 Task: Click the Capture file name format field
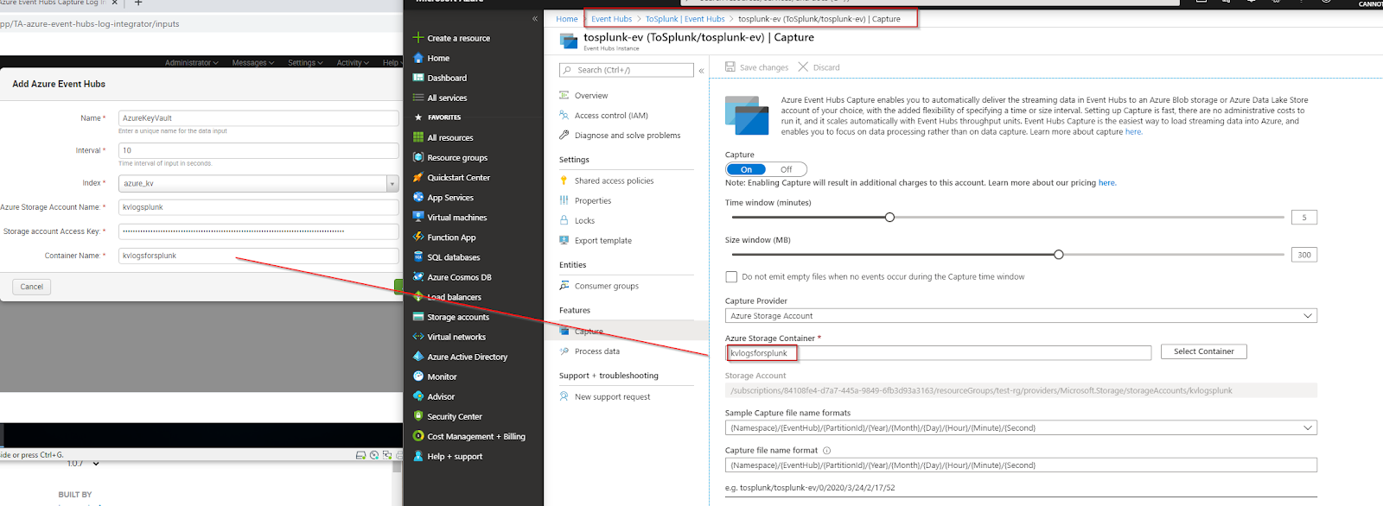point(1021,465)
